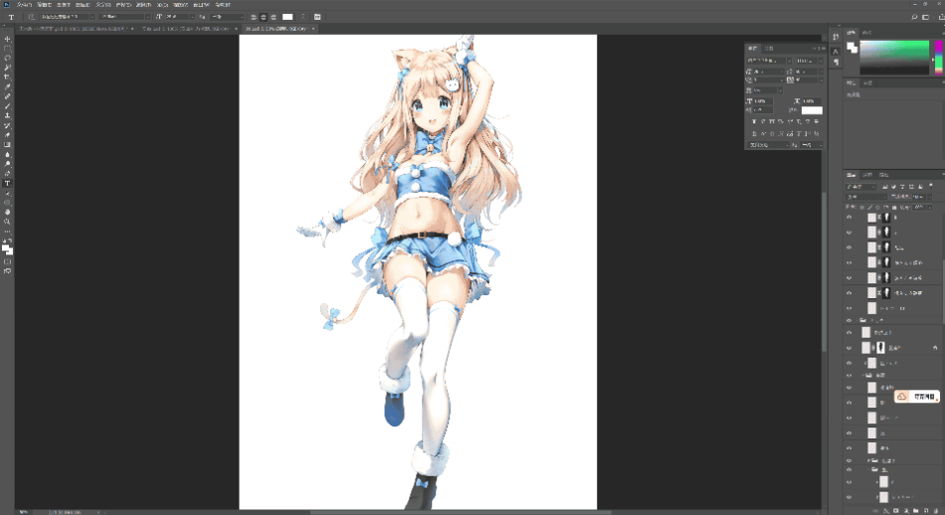Open the Character panel flyout menu button
Screen dimensions: 945x515
822,48
